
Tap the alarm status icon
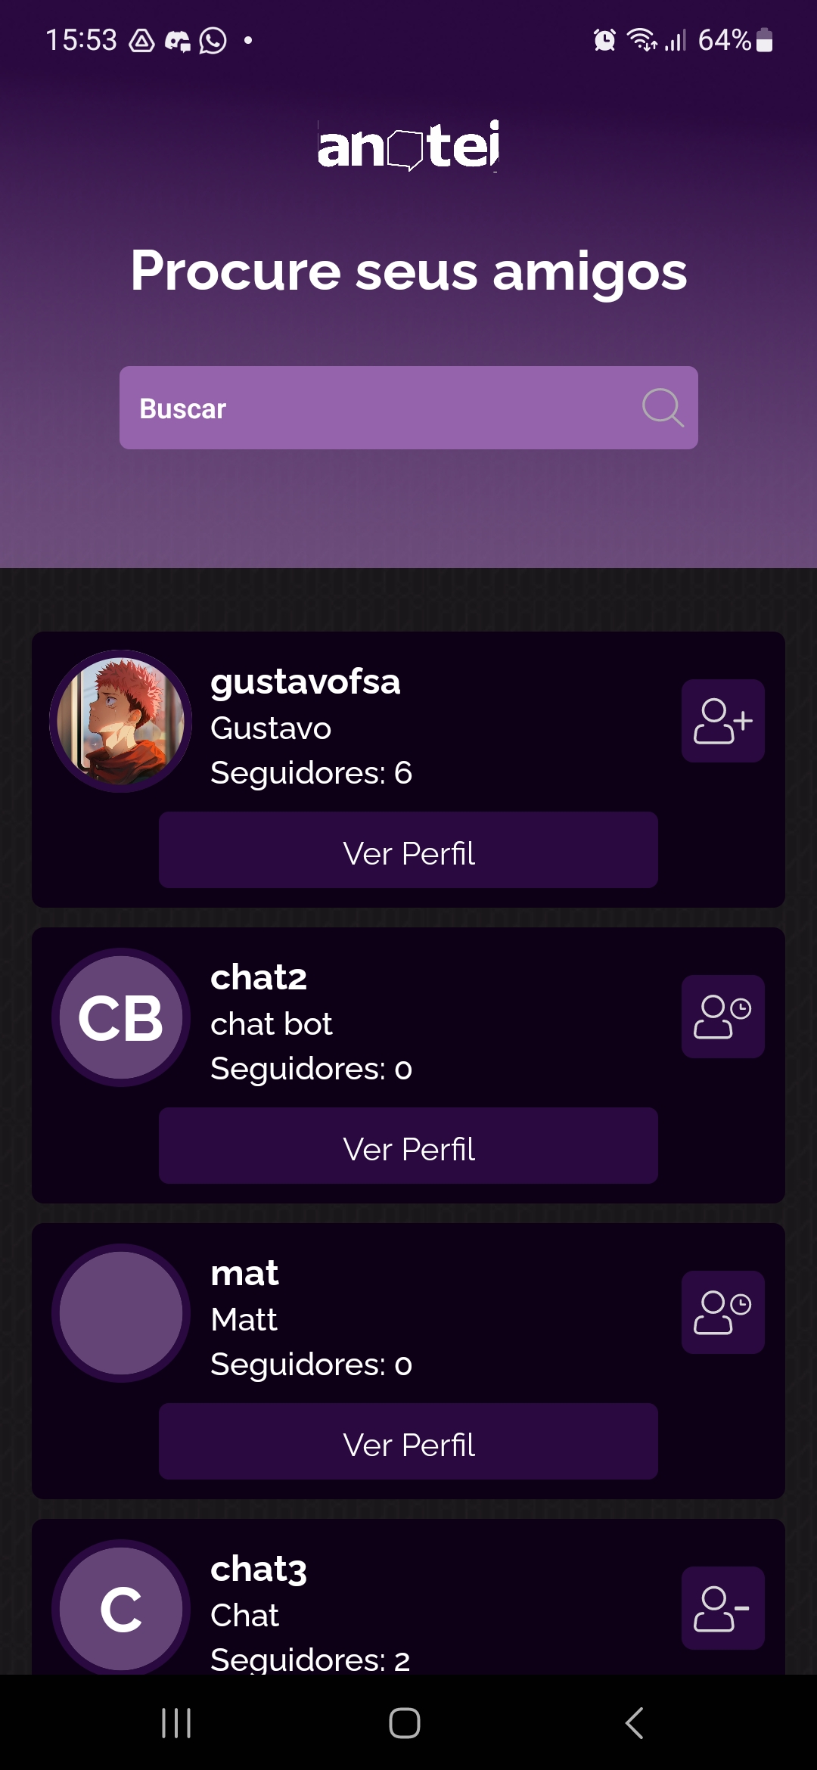604,40
